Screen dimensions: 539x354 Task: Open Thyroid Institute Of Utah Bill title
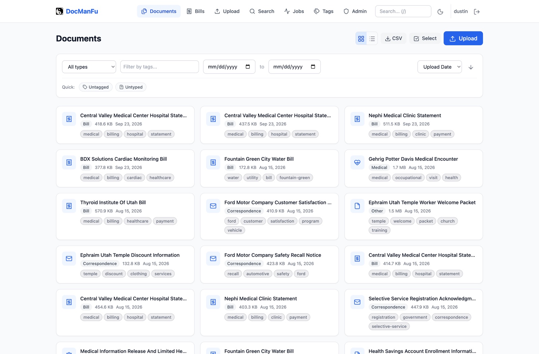click(113, 202)
